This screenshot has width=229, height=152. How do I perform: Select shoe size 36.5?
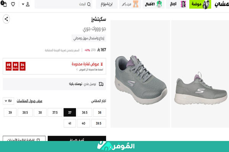[x=85, y=112]
